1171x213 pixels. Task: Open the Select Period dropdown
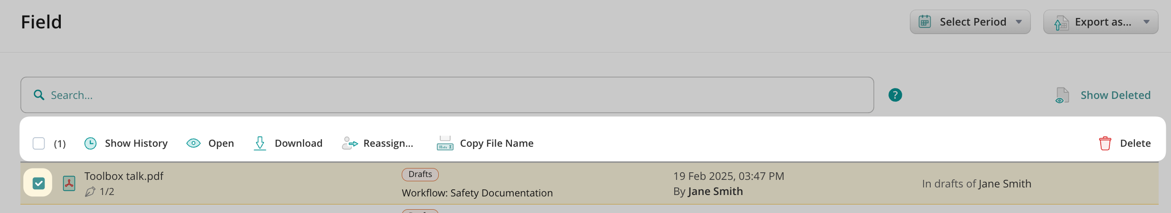(x=970, y=22)
